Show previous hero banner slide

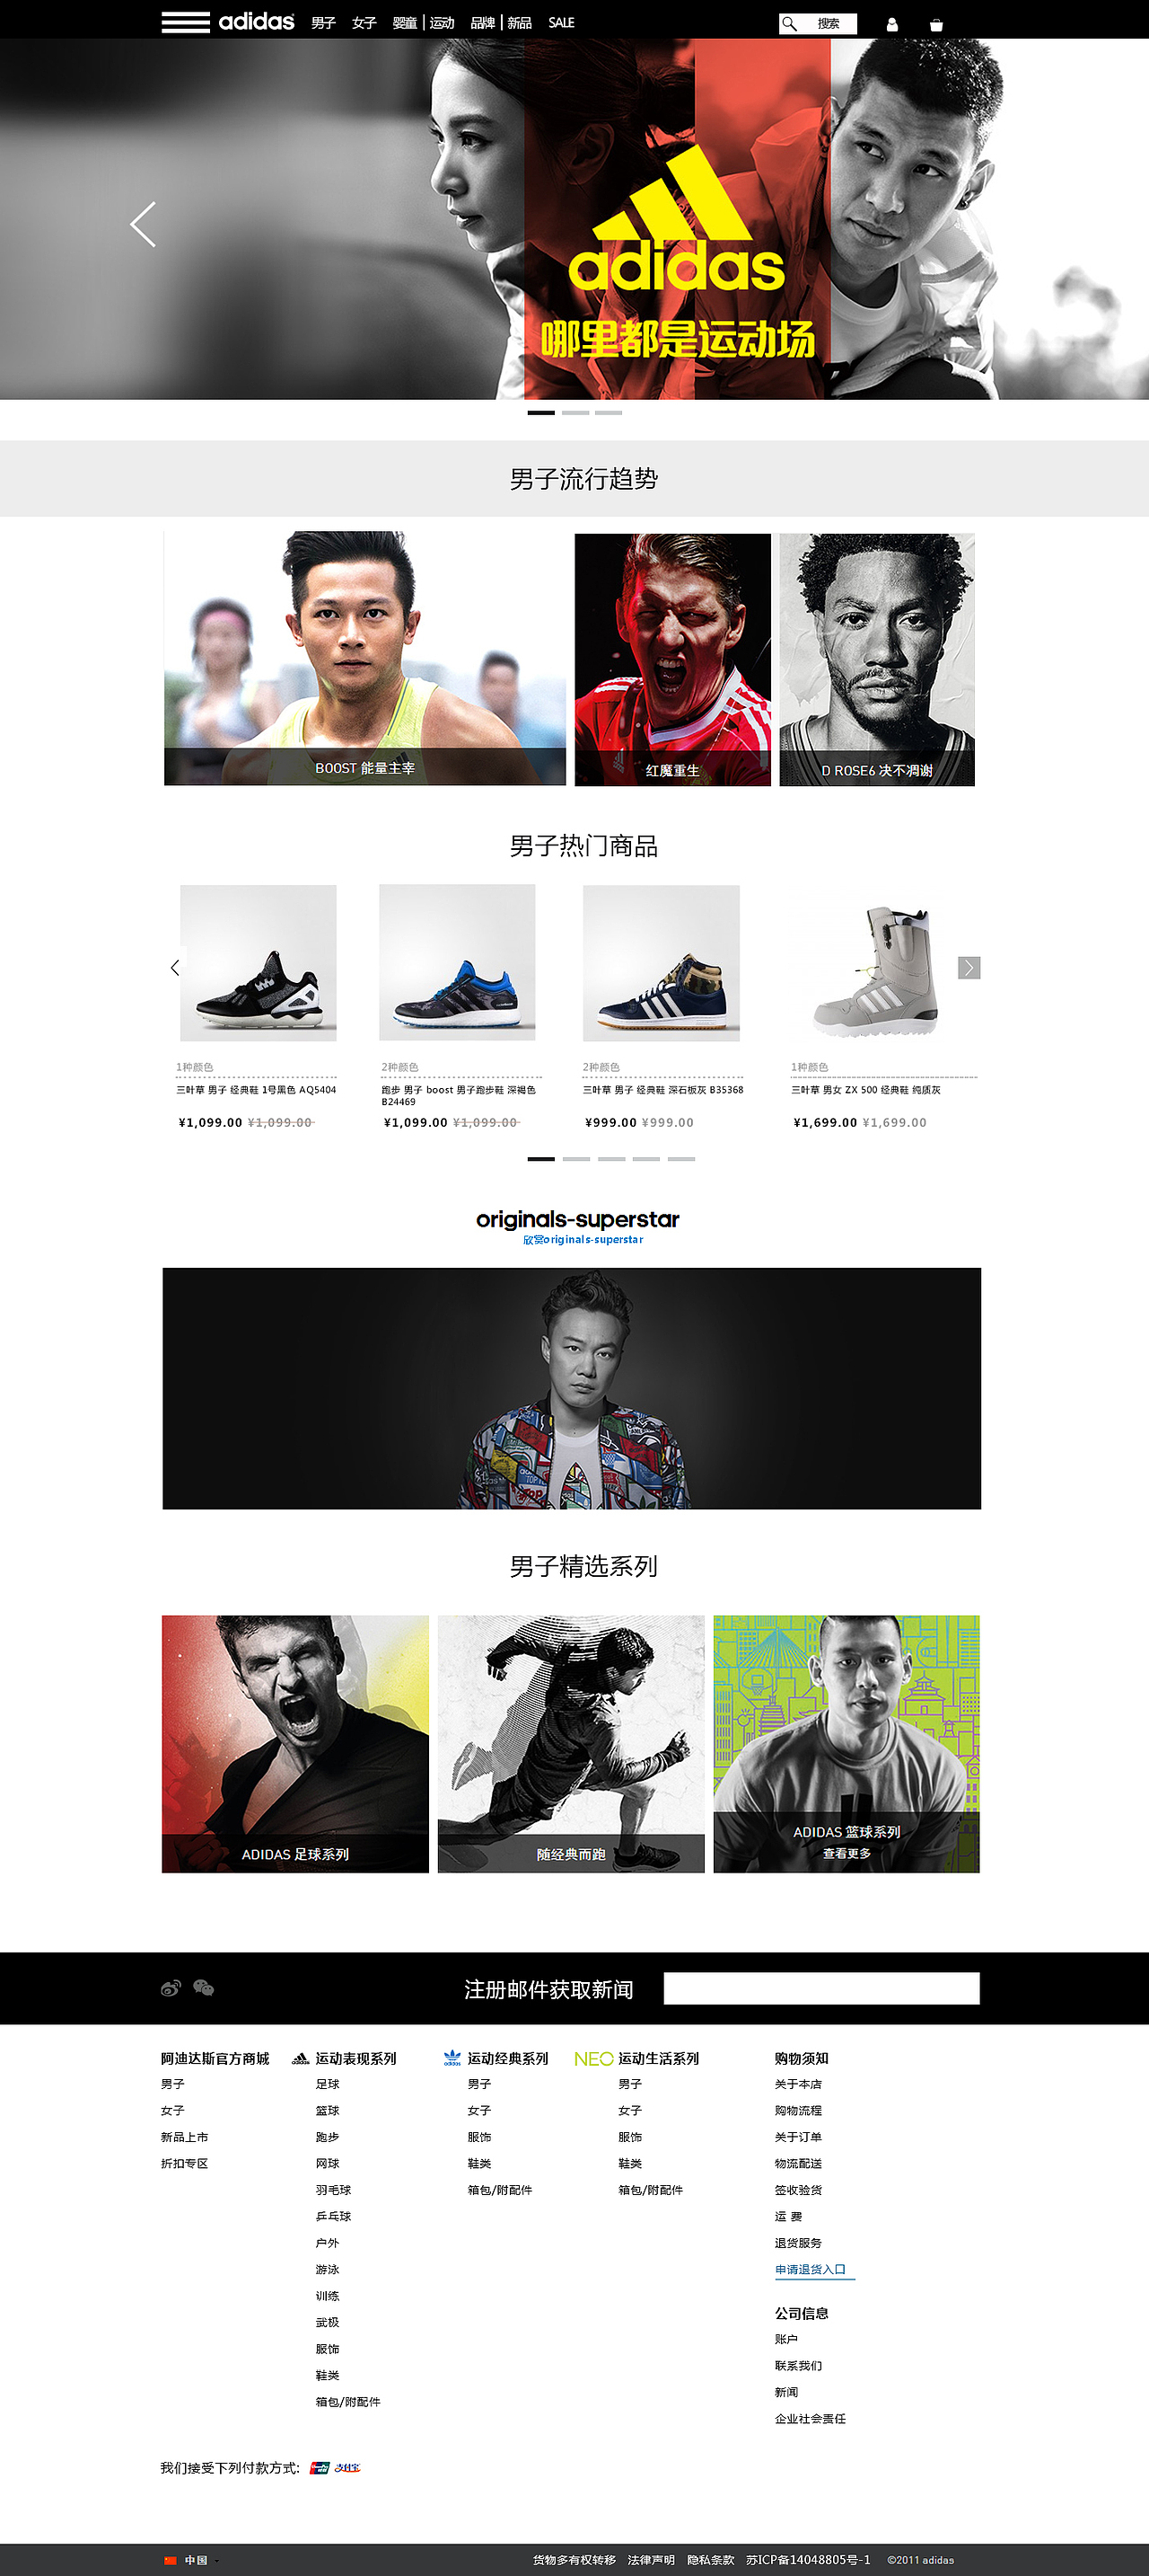[x=143, y=224]
